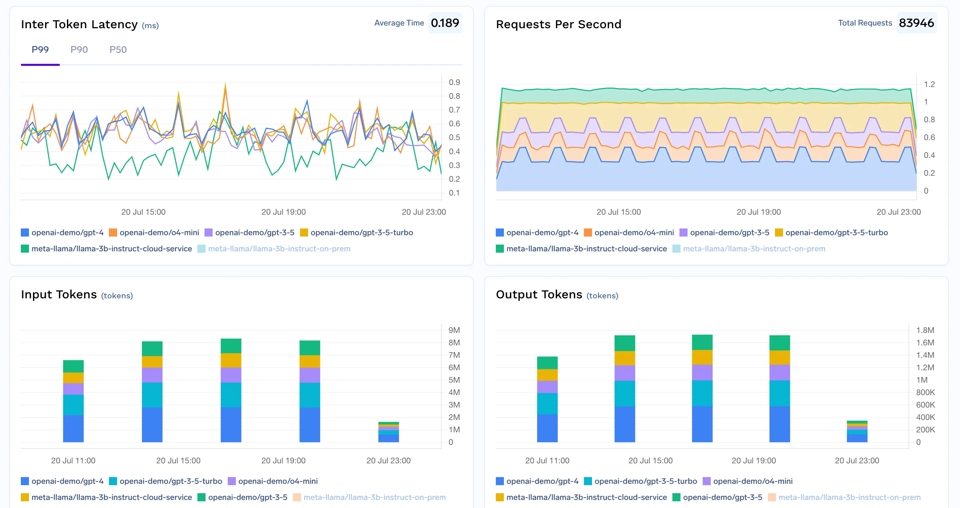960x508 pixels.
Task: Click the Total Requests value 83946
Action: [x=917, y=23]
